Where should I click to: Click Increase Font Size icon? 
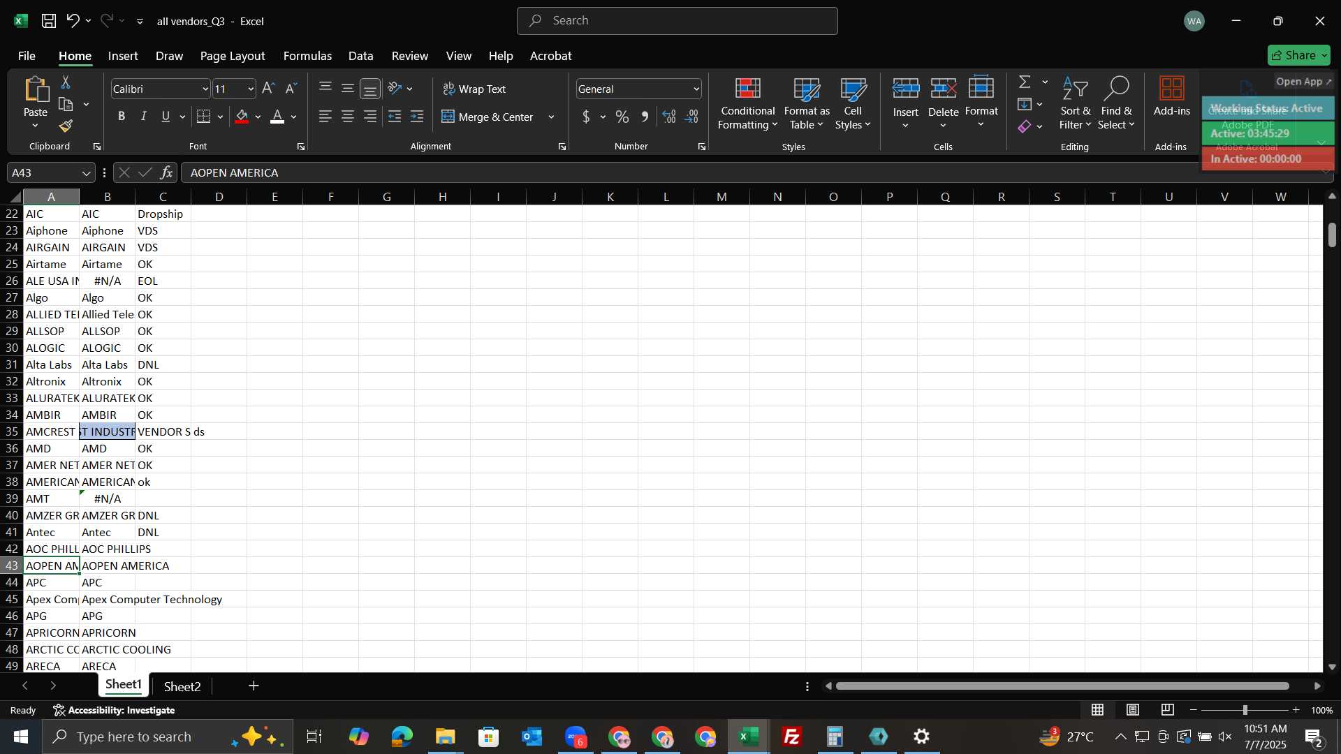tap(268, 89)
